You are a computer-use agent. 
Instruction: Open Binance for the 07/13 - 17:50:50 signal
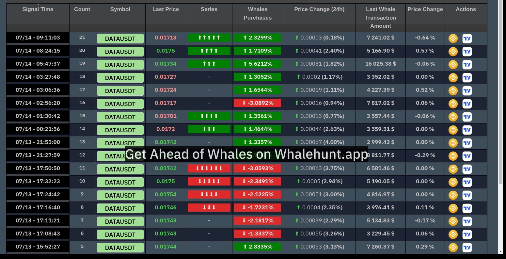click(453, 169)
